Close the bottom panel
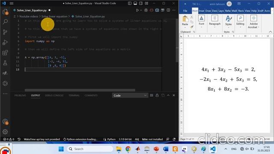 [x=174, y=95]
